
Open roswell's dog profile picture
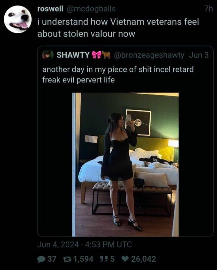18,19
